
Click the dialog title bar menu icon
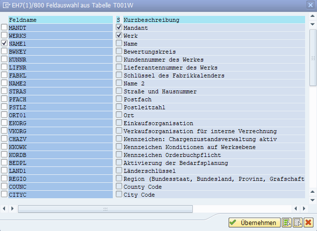pos(6,5)
